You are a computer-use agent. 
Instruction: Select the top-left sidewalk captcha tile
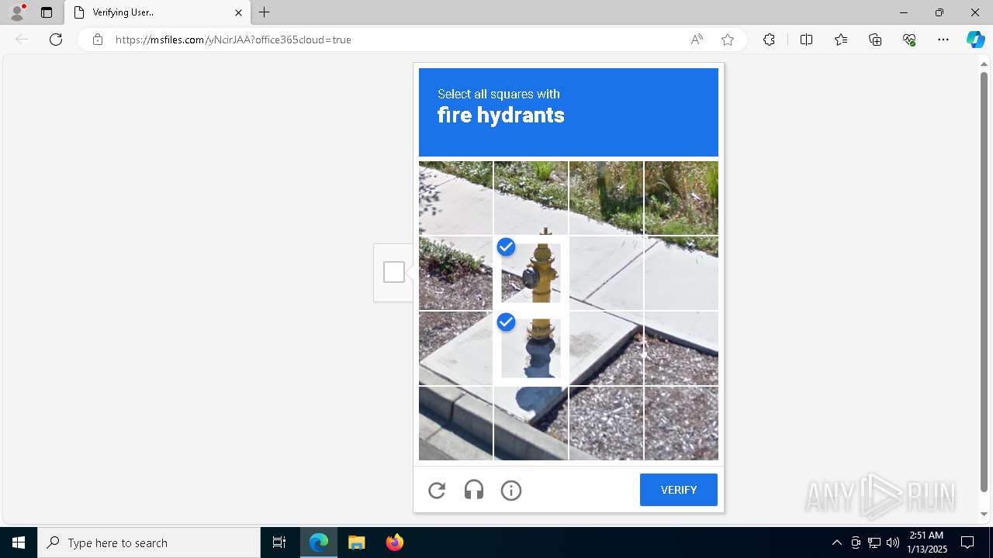pyautogui.click(x=455, y=198)
